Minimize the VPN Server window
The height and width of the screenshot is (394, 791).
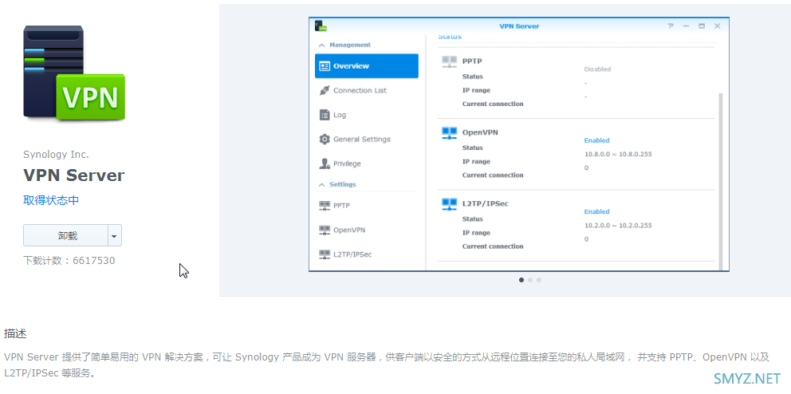coord(686,26)
